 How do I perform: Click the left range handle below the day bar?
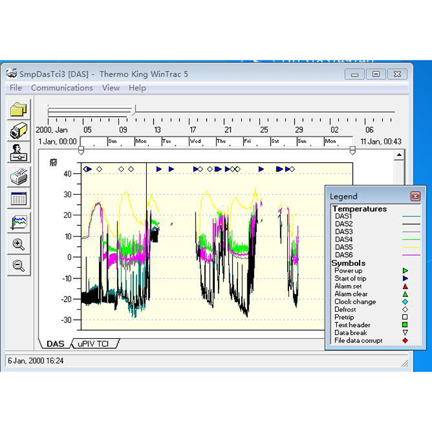(x=81, y=150)
